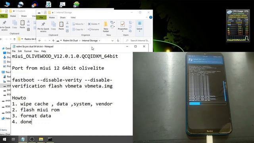Screen dimensions: 254x143
Task: Open Notepad View menu
Action: pyautogui.click(x=36, y=51)
